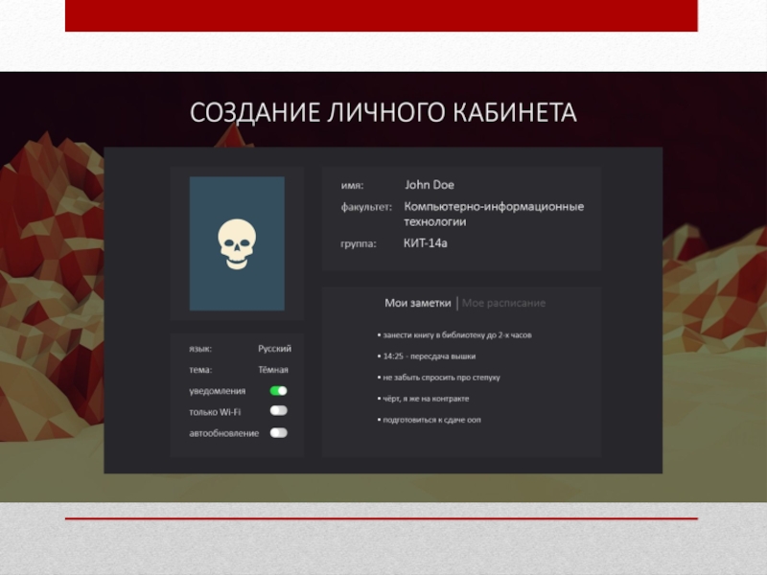Enable the только Wi-Fi switch

278,411
